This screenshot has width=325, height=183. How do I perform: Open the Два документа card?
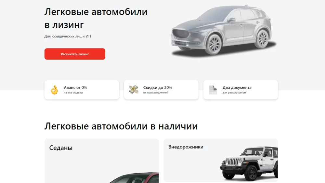click(x=240, y=90)
